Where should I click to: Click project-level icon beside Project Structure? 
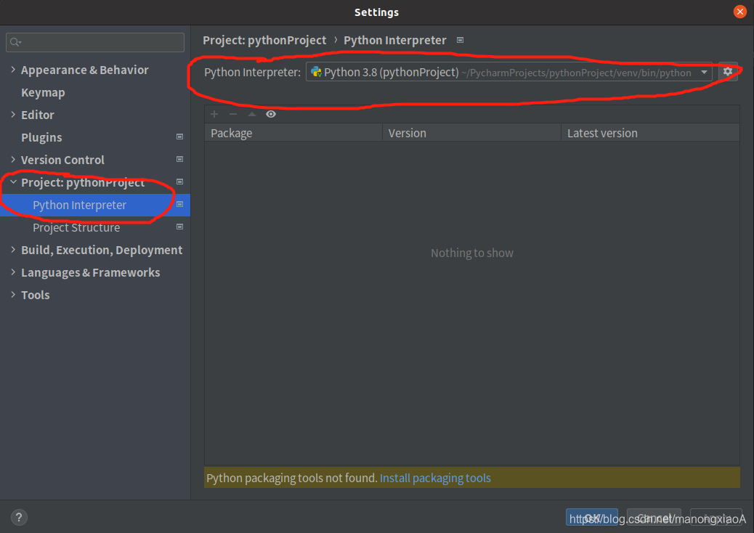pos(180,227)
